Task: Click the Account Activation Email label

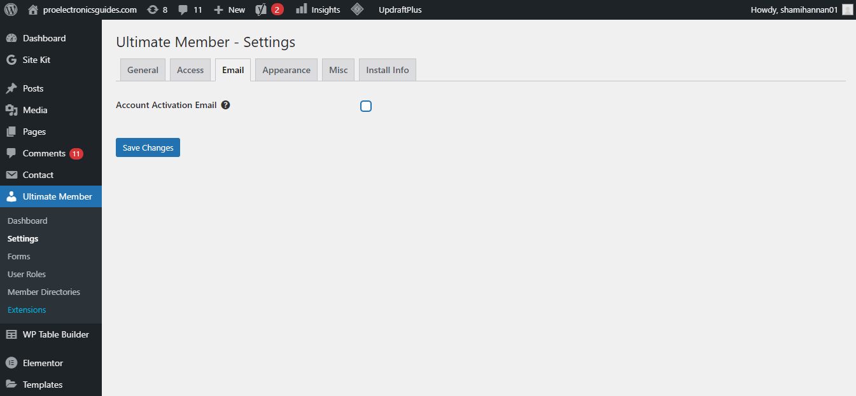Action: (166, 106)
